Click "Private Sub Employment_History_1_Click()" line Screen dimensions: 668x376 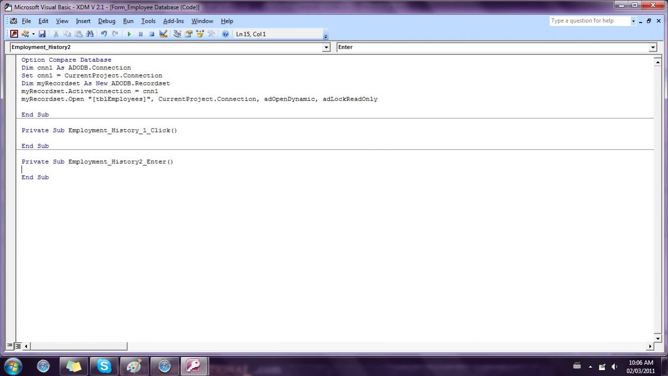click(99, 130)
